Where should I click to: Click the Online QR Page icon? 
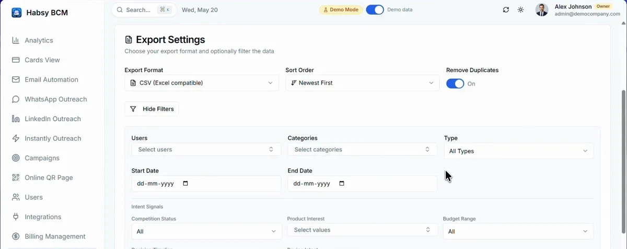[x=16, y=178]
